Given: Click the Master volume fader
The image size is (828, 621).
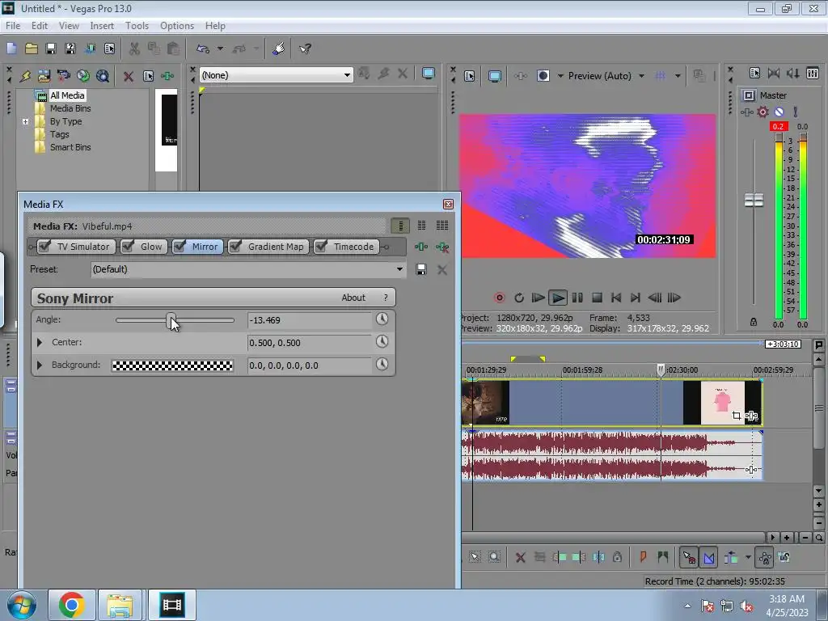Looking at the screenshot, I should click(754, 201).
